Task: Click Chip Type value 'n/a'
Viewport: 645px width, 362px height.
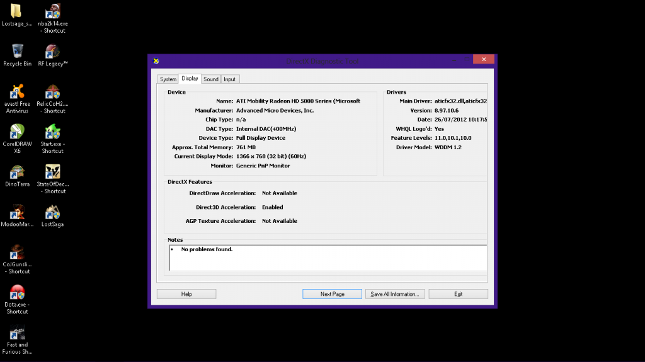Action: point(241,120)
